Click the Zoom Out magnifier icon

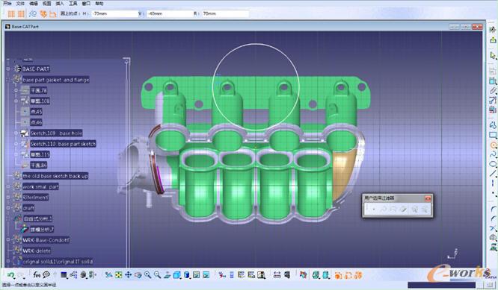coord(157,275)
